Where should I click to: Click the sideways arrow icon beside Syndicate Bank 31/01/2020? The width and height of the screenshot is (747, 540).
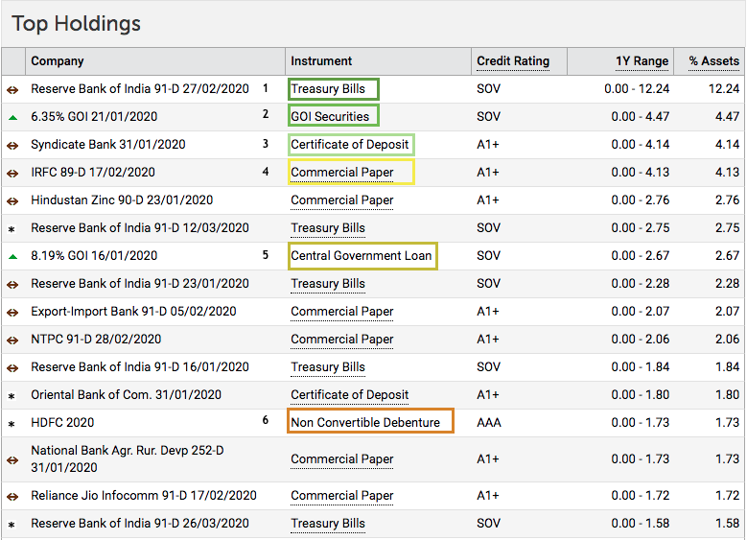pos(12,146)
